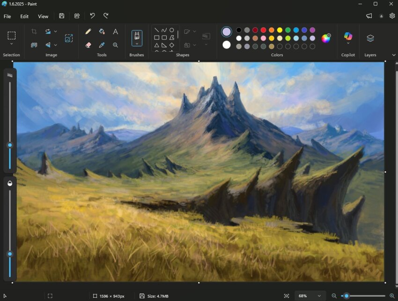Screen dimensions: 398x301
Task: Expand the Resize and skew dropdown arrow
Action: pos(56,31)
